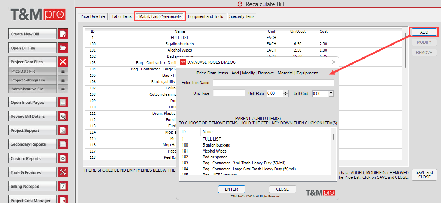Open the Secondary Reports button

coord(33,144)
